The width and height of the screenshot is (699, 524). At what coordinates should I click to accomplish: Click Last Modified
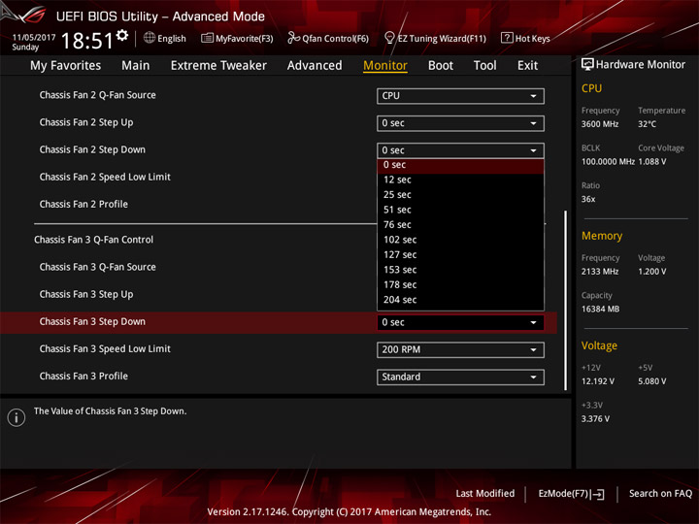click(x=484, y=494)
